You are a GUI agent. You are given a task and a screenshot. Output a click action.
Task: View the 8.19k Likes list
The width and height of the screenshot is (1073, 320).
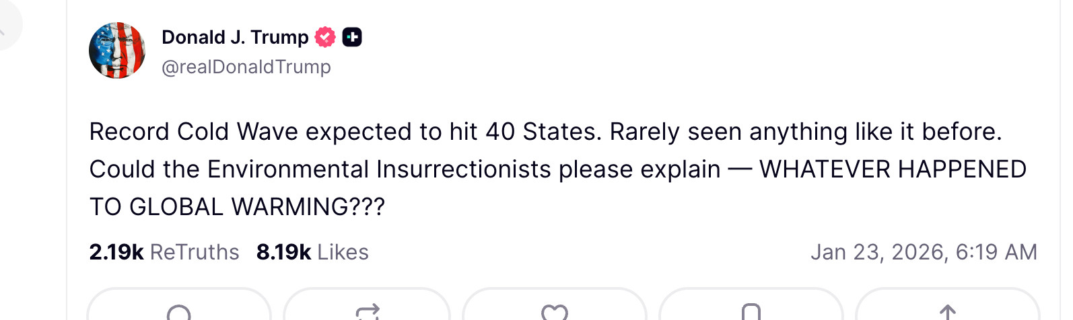click(x=312, y=252)
